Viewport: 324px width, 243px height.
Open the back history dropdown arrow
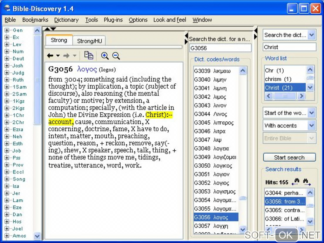pos(58,56)
